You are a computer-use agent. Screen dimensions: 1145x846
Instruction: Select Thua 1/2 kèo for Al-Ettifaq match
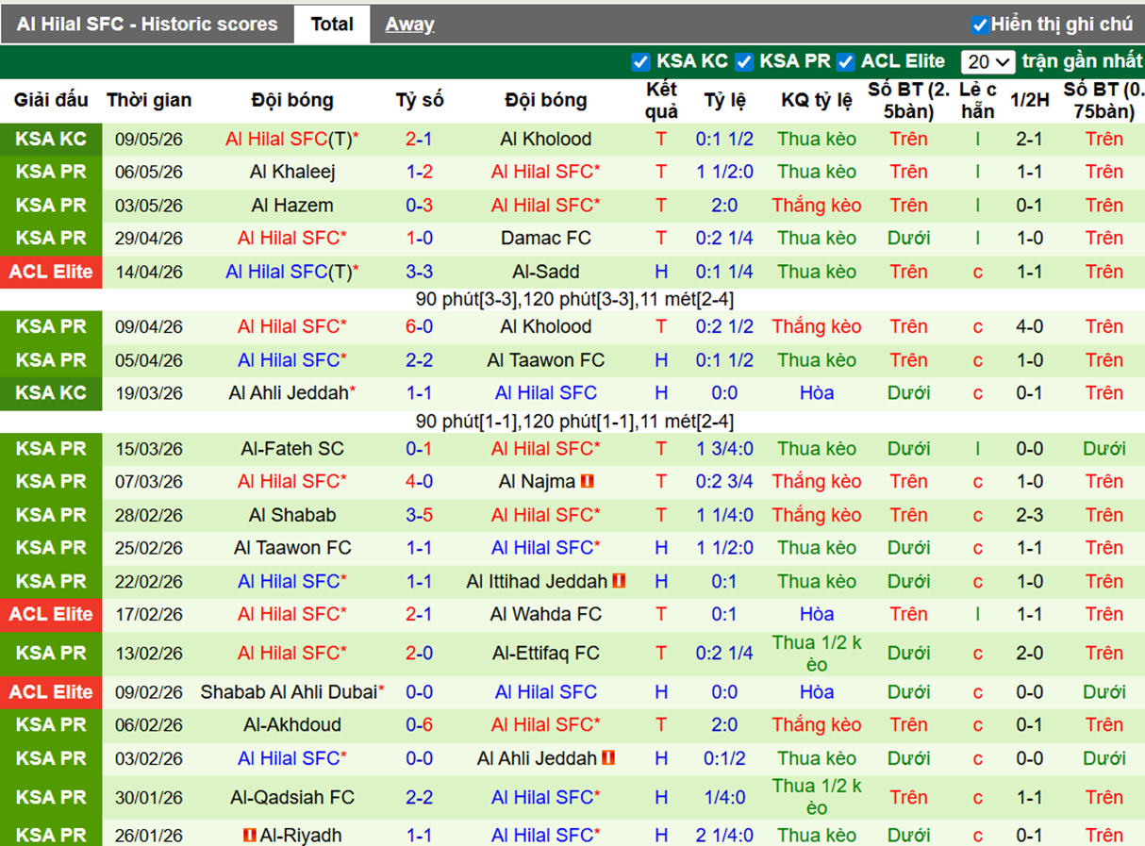pyautogui.click(x=817, y=653)
